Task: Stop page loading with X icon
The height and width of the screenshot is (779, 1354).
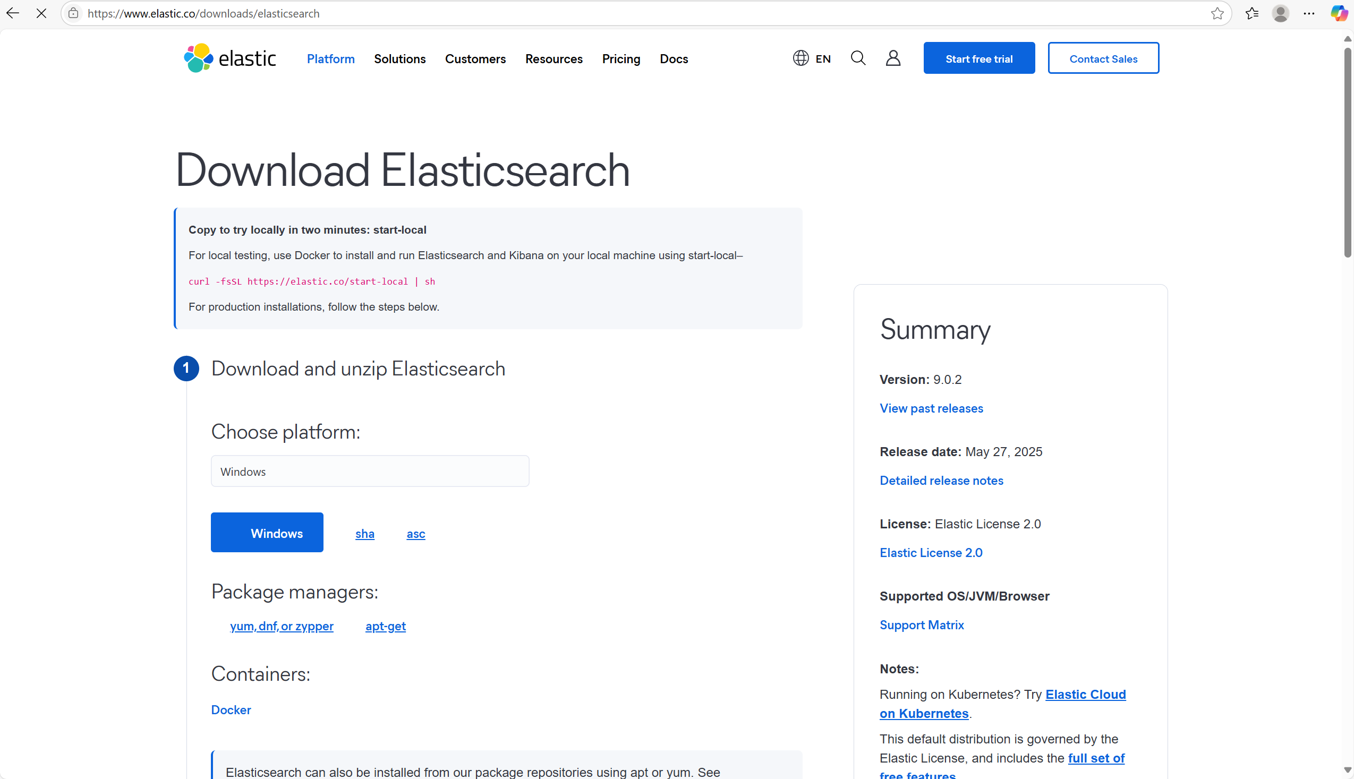Action: pyautogui.click(x=41, y=13)
